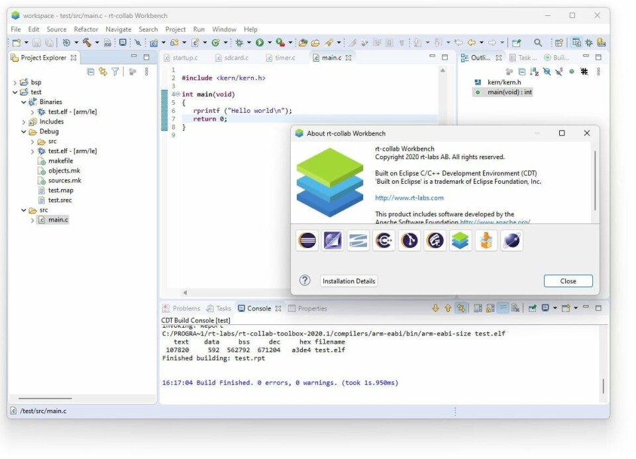Image resolution: width=636 pixels, height=459 pixels.
Task: Click the Build hammer icon in toolbar
Action: pos(86,42)
